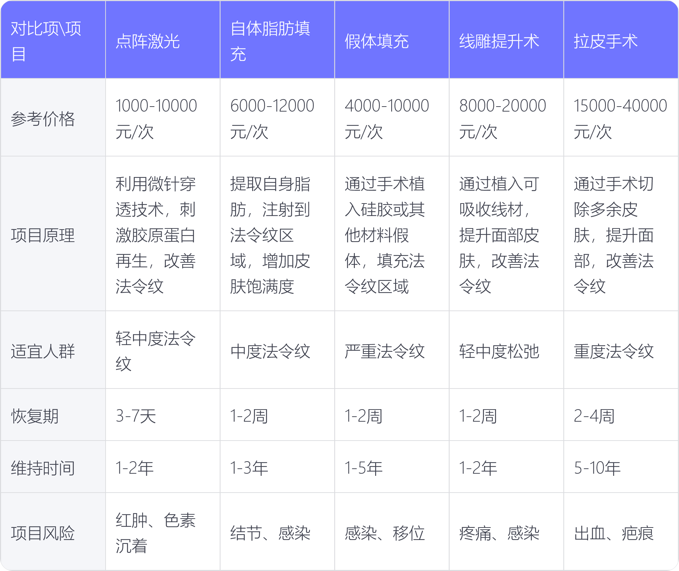The image size is (679, 571).
Task: Select the 轻中度法令纹 cell
Action: pyautogui.click(x=163, y=350)
